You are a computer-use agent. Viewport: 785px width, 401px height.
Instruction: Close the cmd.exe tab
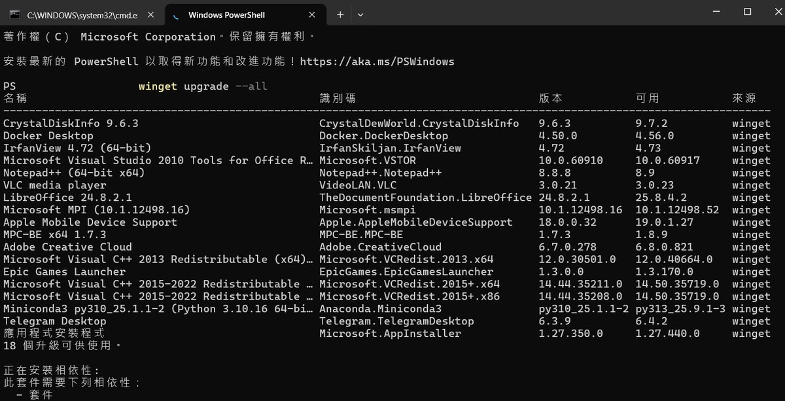click(x=153, y=14)
